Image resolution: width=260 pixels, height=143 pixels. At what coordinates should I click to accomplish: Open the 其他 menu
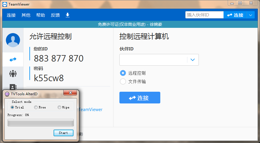[x=26, y=15]
